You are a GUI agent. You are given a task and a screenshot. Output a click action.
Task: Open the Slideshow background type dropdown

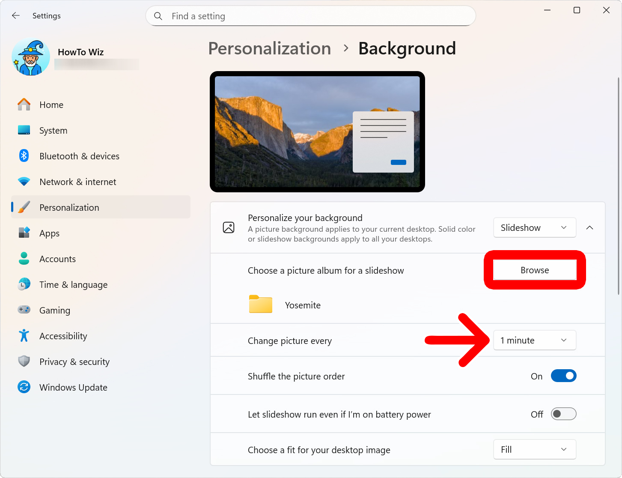pyautogui.click(x=534, y=228)
